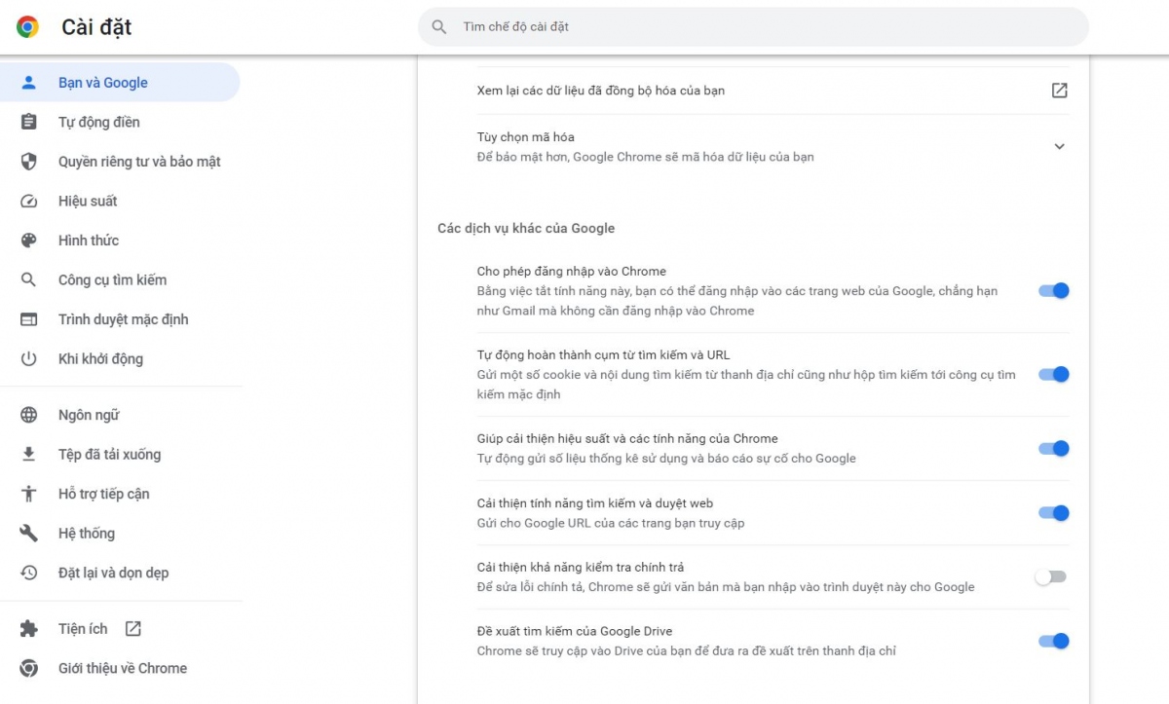Screen dimensions: 1169x704
Task: Click the reset clock icon for Đặt lại và dọn dẹp
Action: [29, 573]
